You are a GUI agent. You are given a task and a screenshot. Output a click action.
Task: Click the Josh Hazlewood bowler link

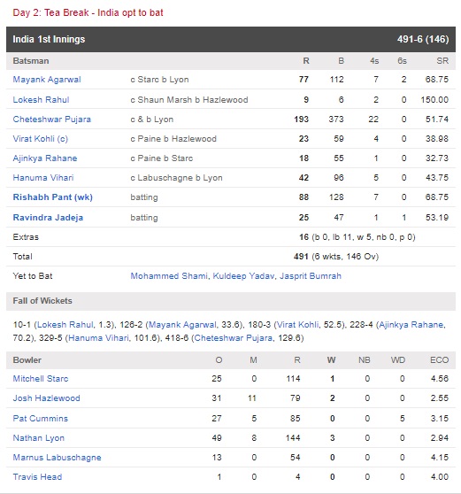pyautogui.click(x=46, y=398)
